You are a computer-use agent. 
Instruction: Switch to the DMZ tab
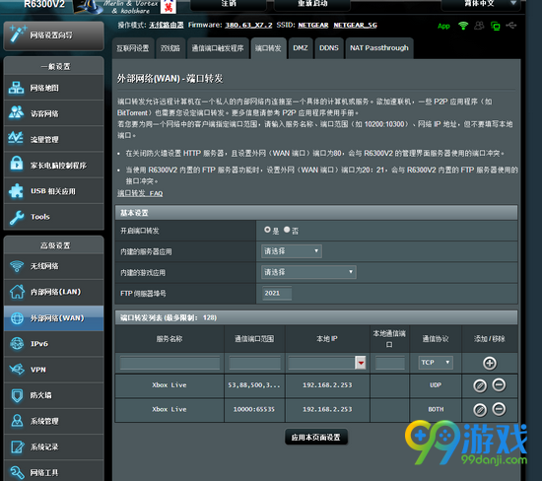pyautogui.click(x=301, y=48)
